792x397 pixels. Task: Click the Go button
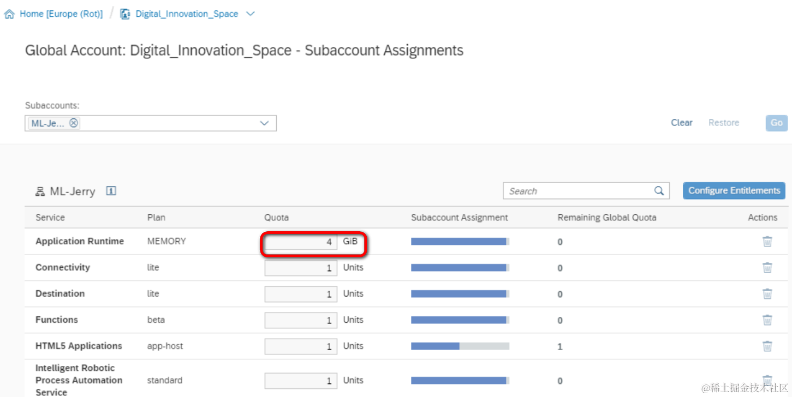point(777,123)
